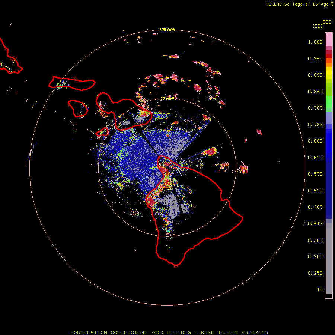Click the DCC product label above the scale
Image resolution: width=335 pixels, height=335 pixels.
coord(327,22)
